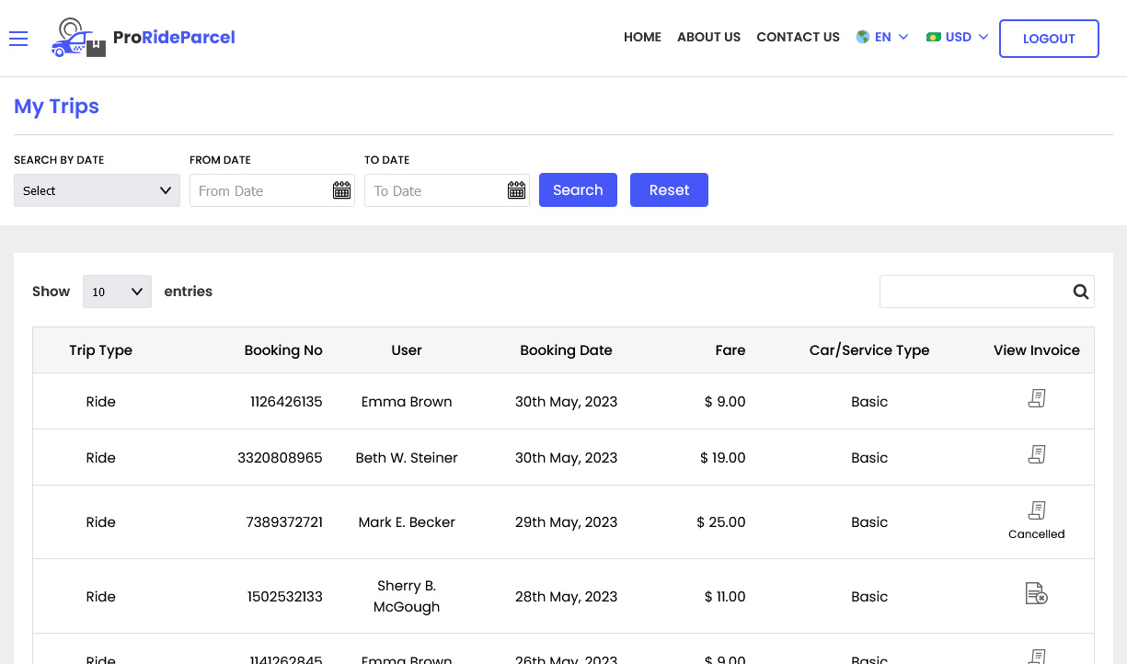Click the table search magnifier icon

1081,292
